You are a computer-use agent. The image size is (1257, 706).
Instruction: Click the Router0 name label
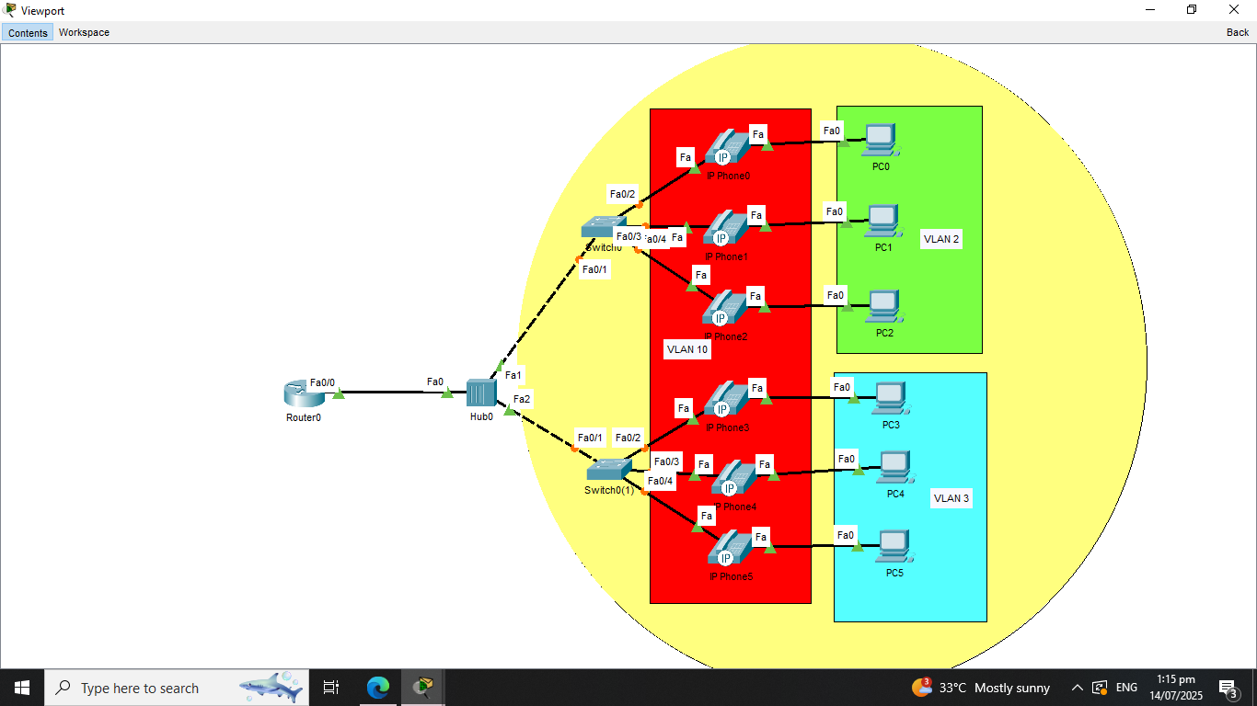pos(304,417)
